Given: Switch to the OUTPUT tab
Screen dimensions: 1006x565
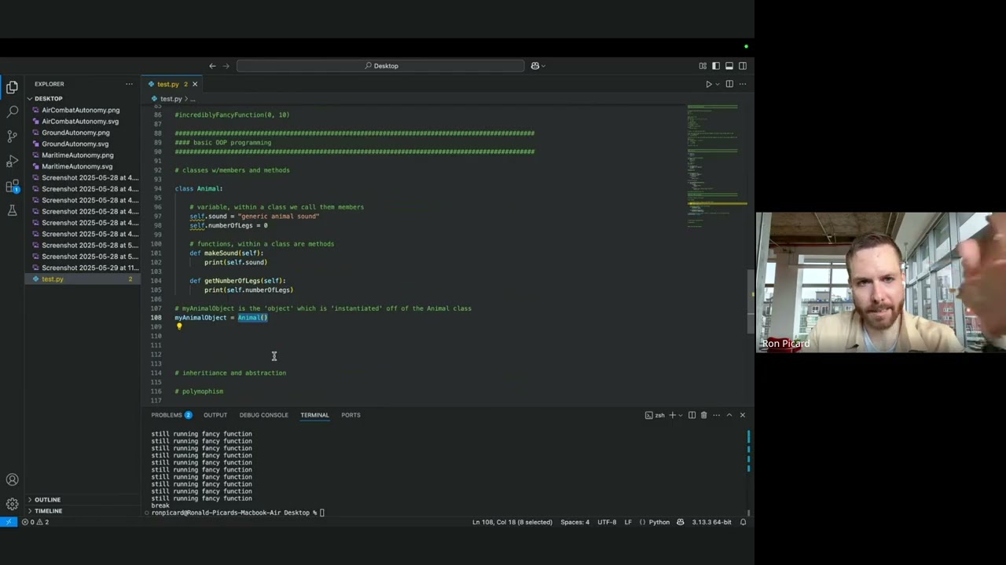Looking at the screenshot, I should [215, 415].
